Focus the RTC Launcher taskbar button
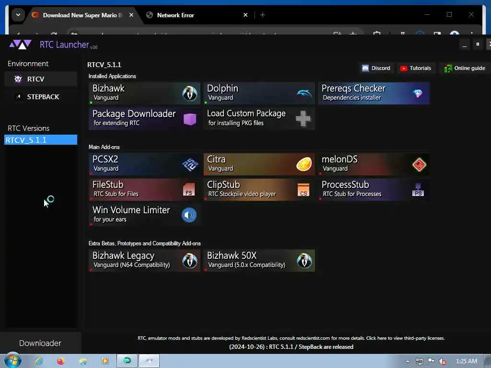Image resolution: width=491 pixels, height=368 pixels. pyautogui.click(x=149, y=361)
